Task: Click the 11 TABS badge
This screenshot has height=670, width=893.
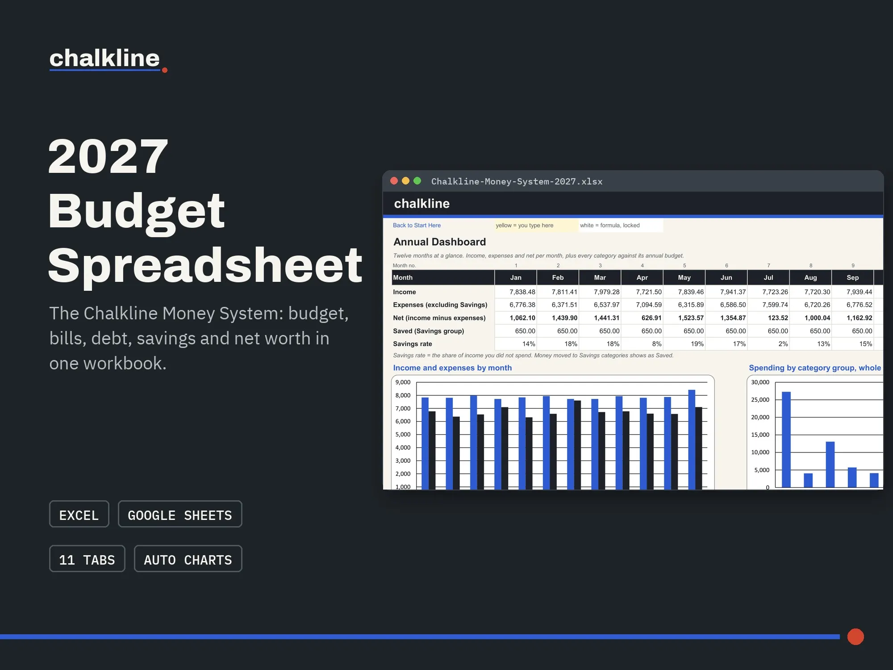Action: tap(87, 559)
